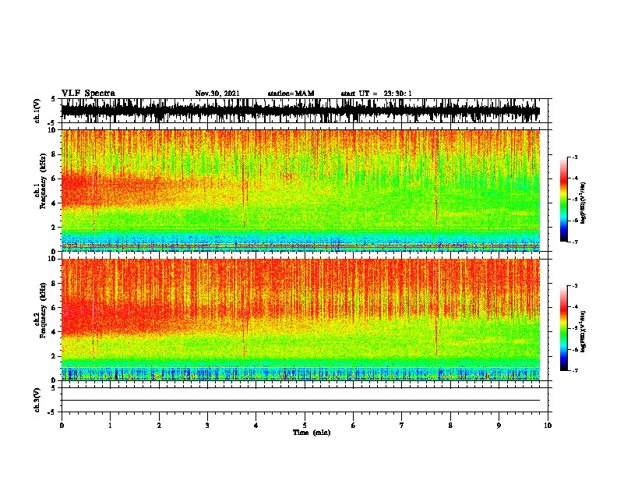Click the '6' tick on ch.2 frequency axis
The height and width of the screenshot is (477, 617).
coord(55,308)
